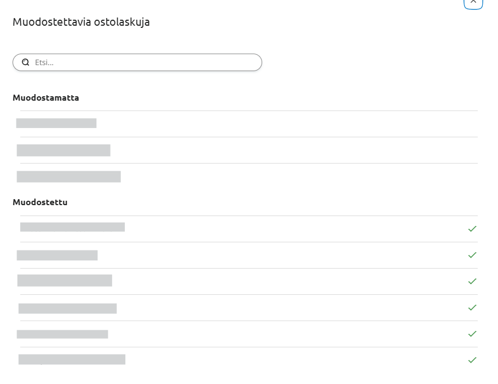
Task: Click green checkmark of second Muodostettu row
Action: [x=472, y=255]
